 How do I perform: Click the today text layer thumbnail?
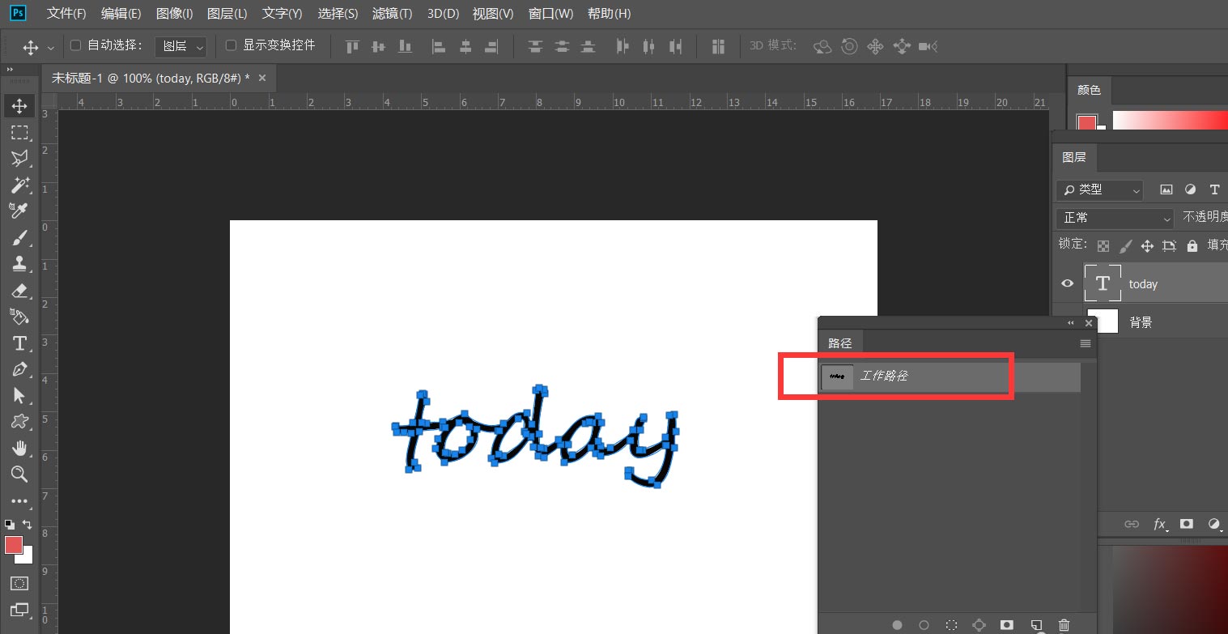pyautogui.click(x=1103, y=283)
